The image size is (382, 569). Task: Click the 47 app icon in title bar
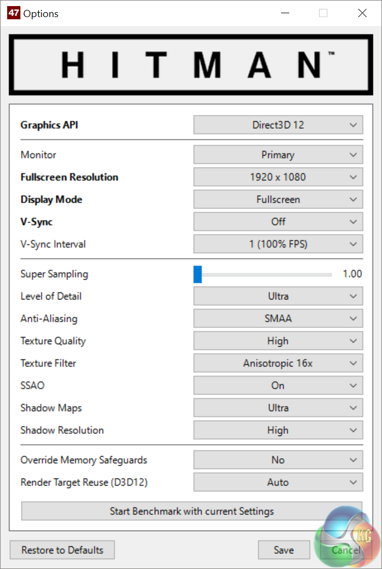click(x=13, y=13)
